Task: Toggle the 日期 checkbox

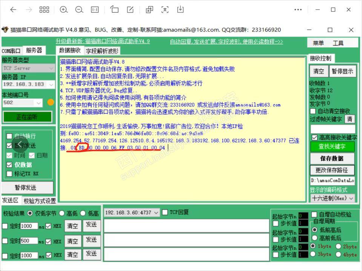Action: pos(32,155)
